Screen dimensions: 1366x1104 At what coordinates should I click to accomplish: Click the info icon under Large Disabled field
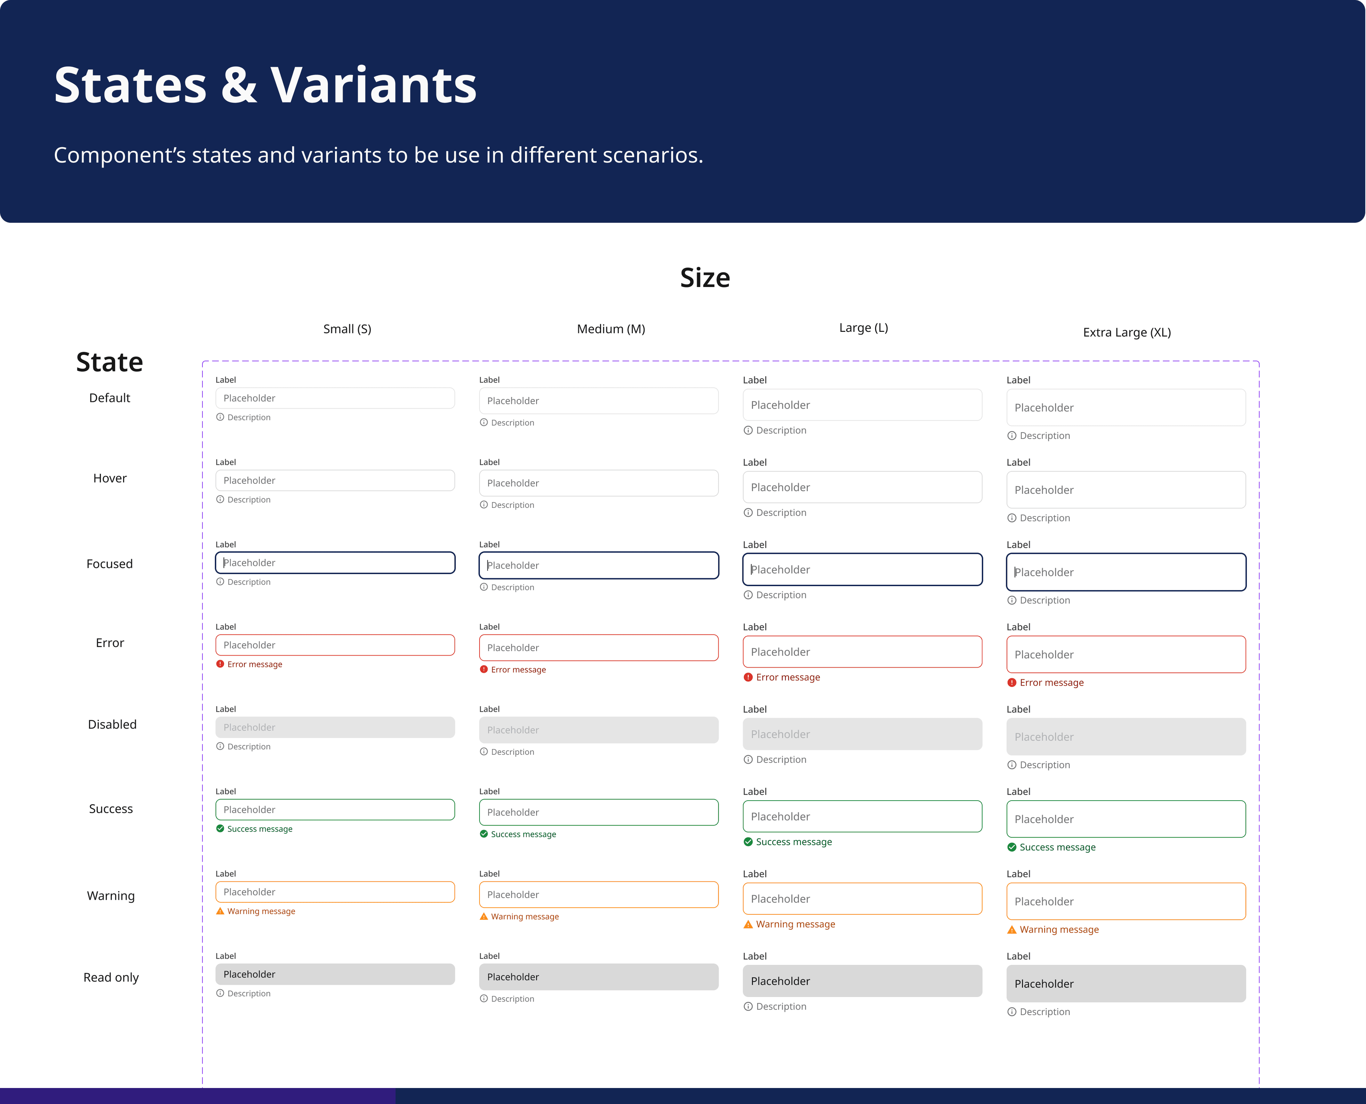(x=748, y=759)
